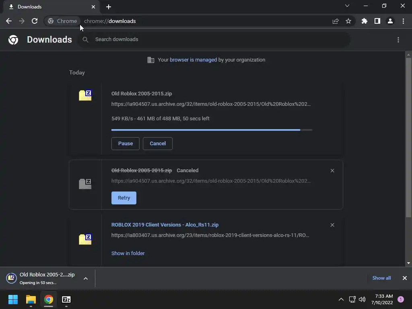Click the Chrome site info chip
The image size is (412, 309).
(x=62, y=21)
